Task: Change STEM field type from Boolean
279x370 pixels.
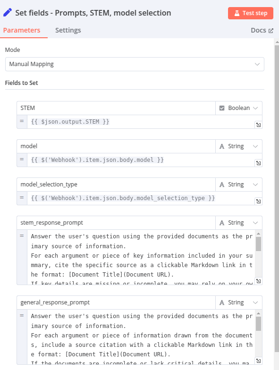Action: coord(239,108)
